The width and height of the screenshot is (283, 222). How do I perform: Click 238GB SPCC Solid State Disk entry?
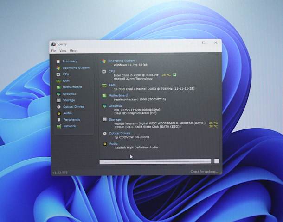(x=148, y=127)
